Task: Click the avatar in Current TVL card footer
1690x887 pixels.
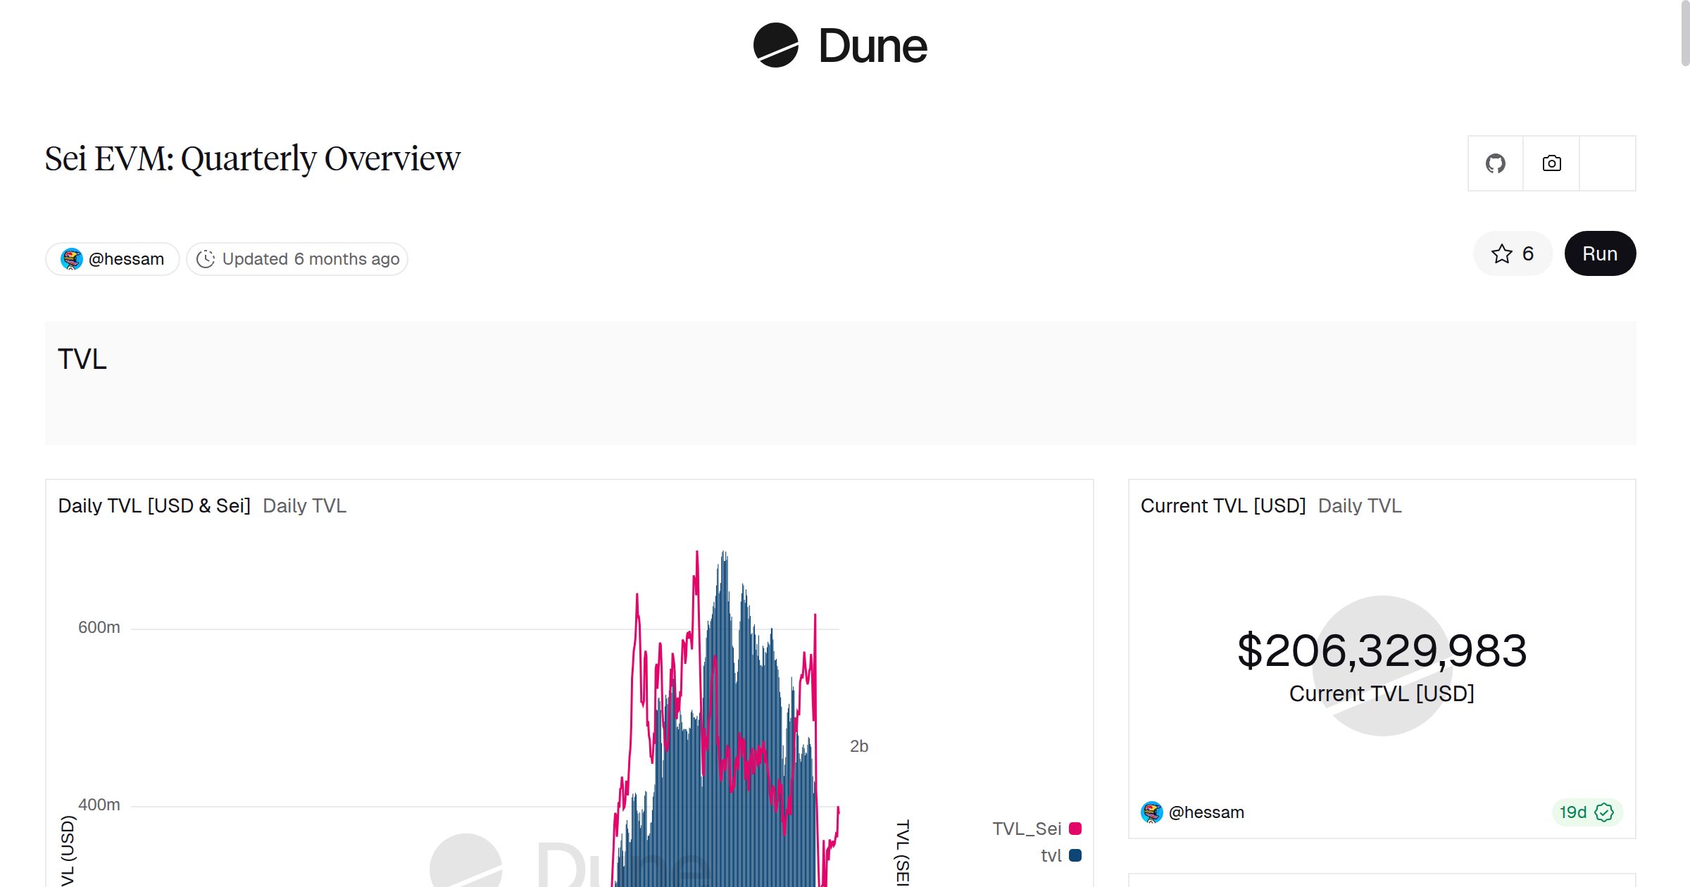Action: tap(1151, 812)
